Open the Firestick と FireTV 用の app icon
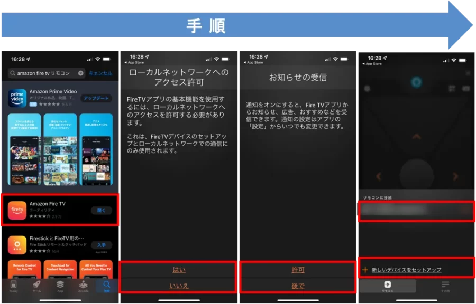Screen dimensions: 476x304 click(17, 245)
